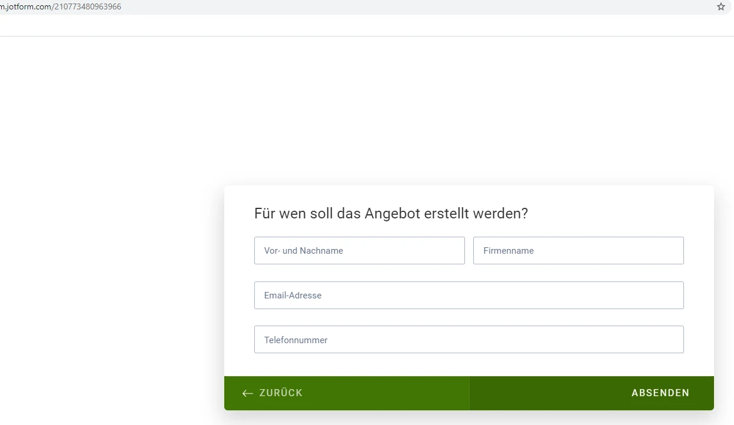The height and width of the screenshot is (425, 734).
Task: Click the 'Email-Adresse' placeholder text
Action: (x=293, y=295)
